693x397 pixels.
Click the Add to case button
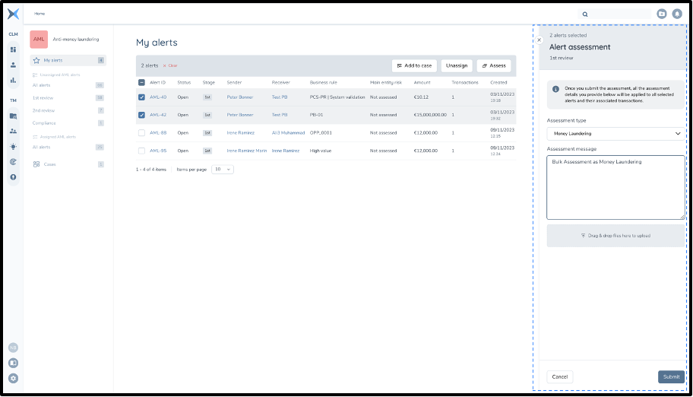tap(414, 65)
